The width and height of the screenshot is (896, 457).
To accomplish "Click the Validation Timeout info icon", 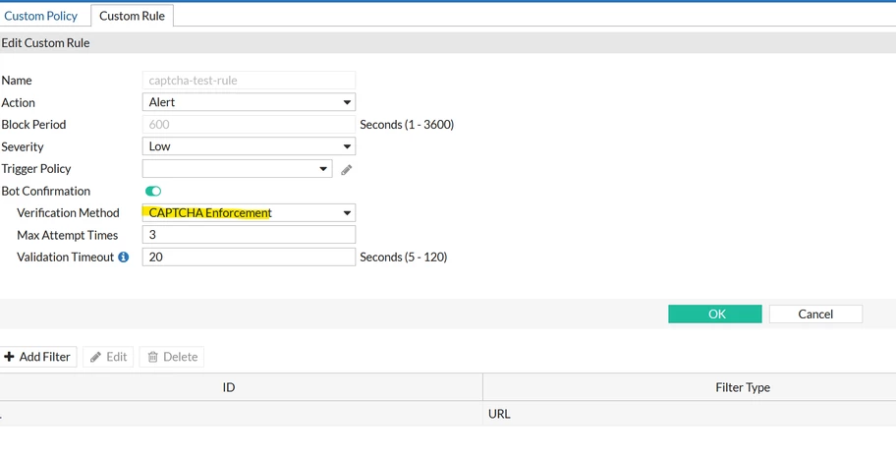I will [x=124, y=257].
